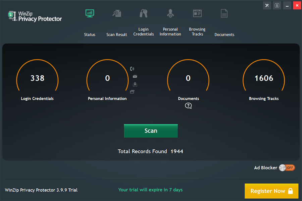Click the Browsing Tracks progress ring showing 1606
Viewport: 302px width, 201px height.
pyautogui.click(x=264, y=78)
